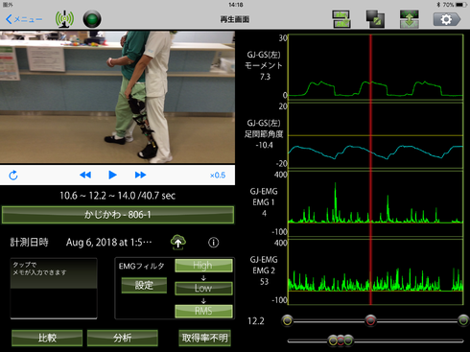Image resolution: width=470 pixels, height=352 pixels.
Task: Tap the 取得率不明 button
Action: [204, 338]
